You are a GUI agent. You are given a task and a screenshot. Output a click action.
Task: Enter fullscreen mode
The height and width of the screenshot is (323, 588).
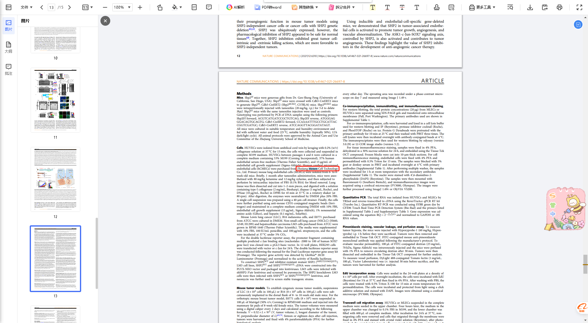579,7
